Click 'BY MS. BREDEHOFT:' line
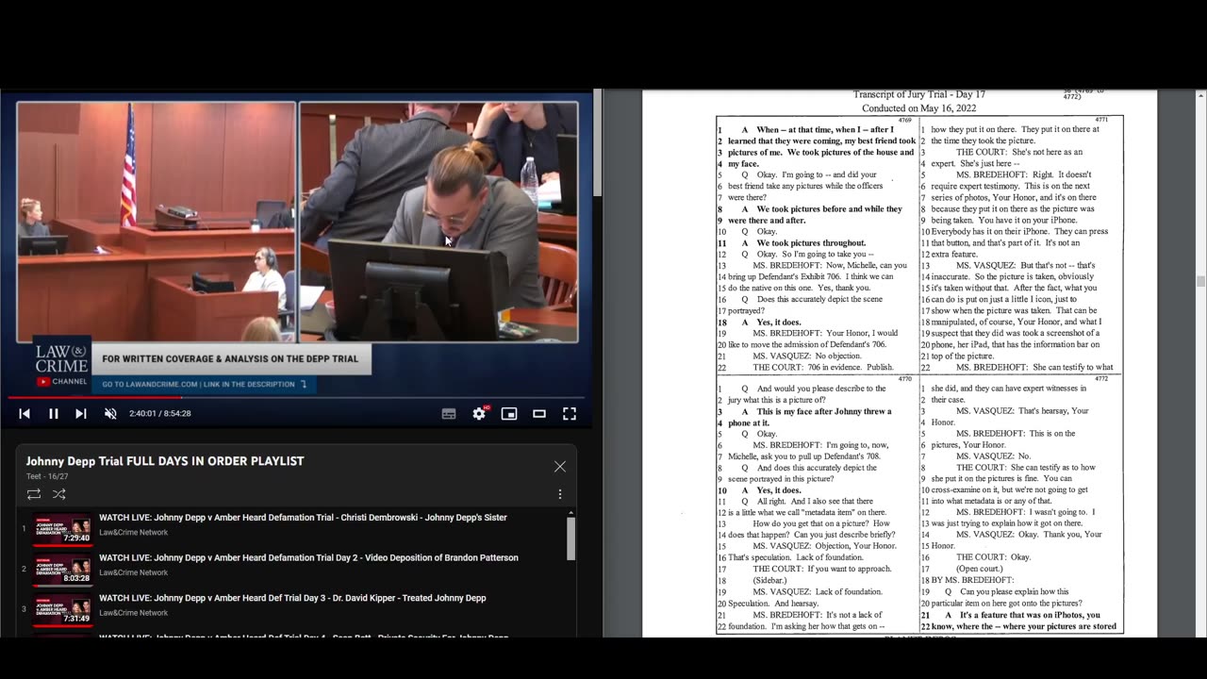Image resolution: width=1207 pixels, height=679 pixels. pos(972,581)
